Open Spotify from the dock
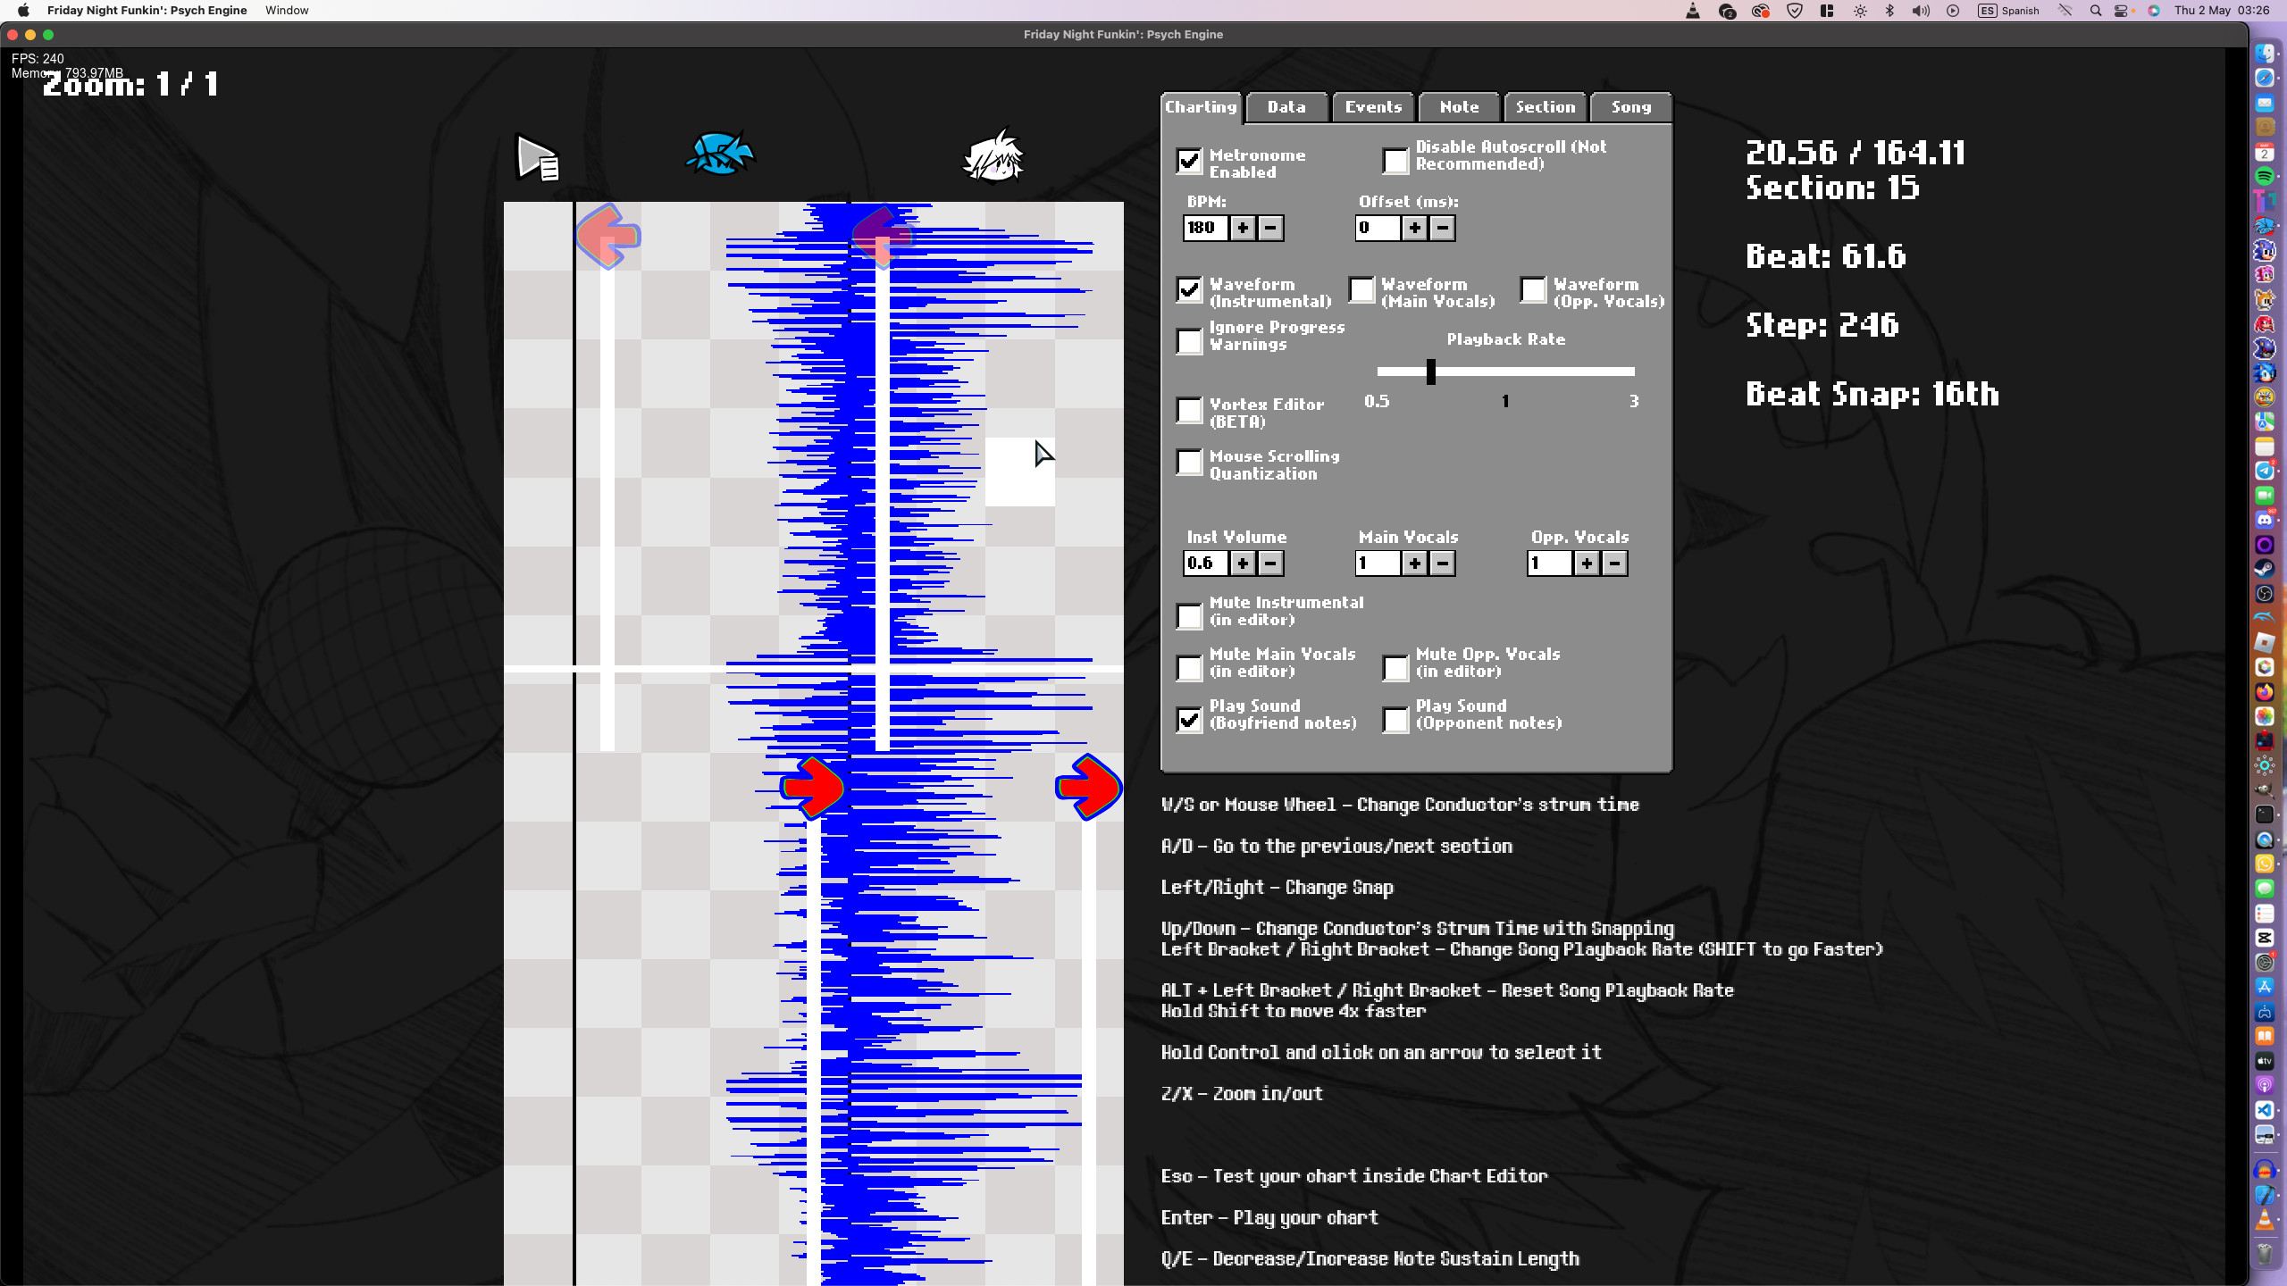This screenshot has width=2287, height=1286. [2264, 176]
